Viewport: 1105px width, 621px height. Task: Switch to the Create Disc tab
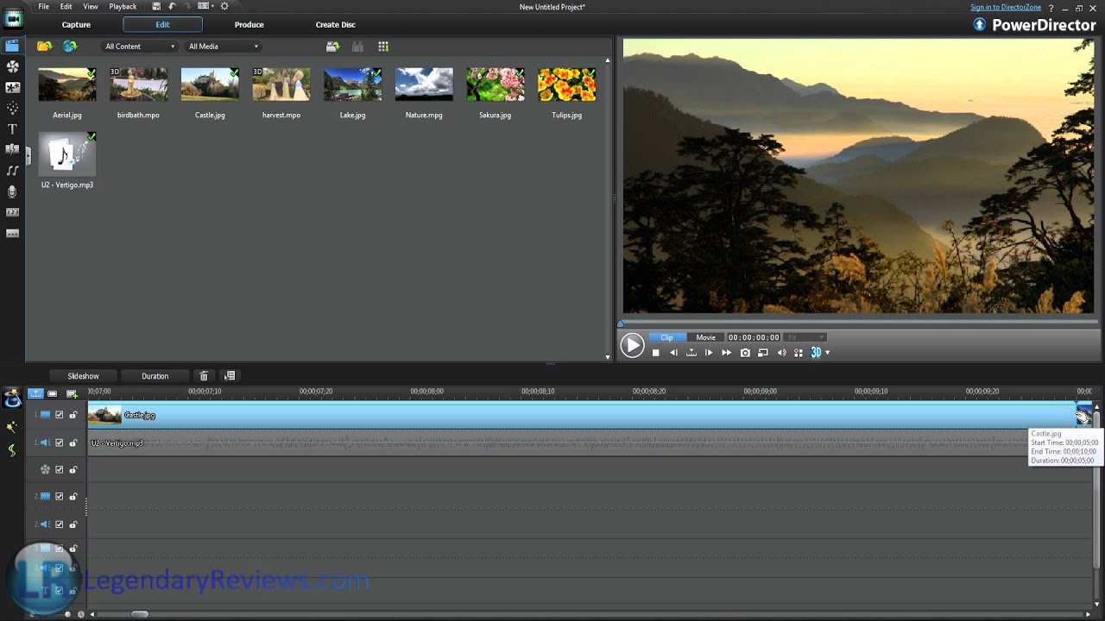point(335,25)
